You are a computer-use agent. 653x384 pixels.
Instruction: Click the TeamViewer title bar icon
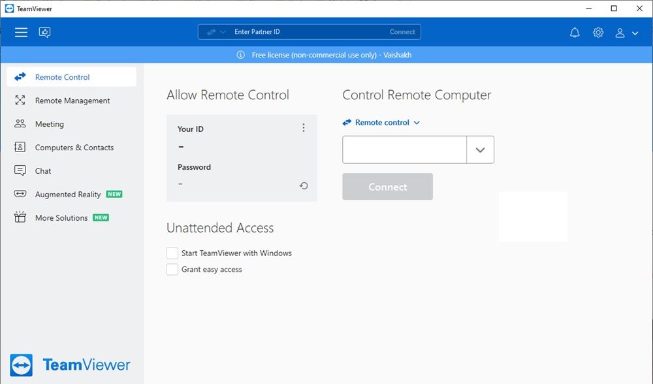point(9,8)
